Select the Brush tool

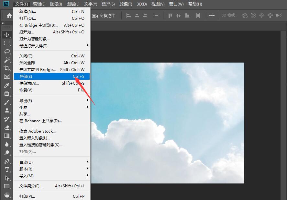(x=7, y=102)
